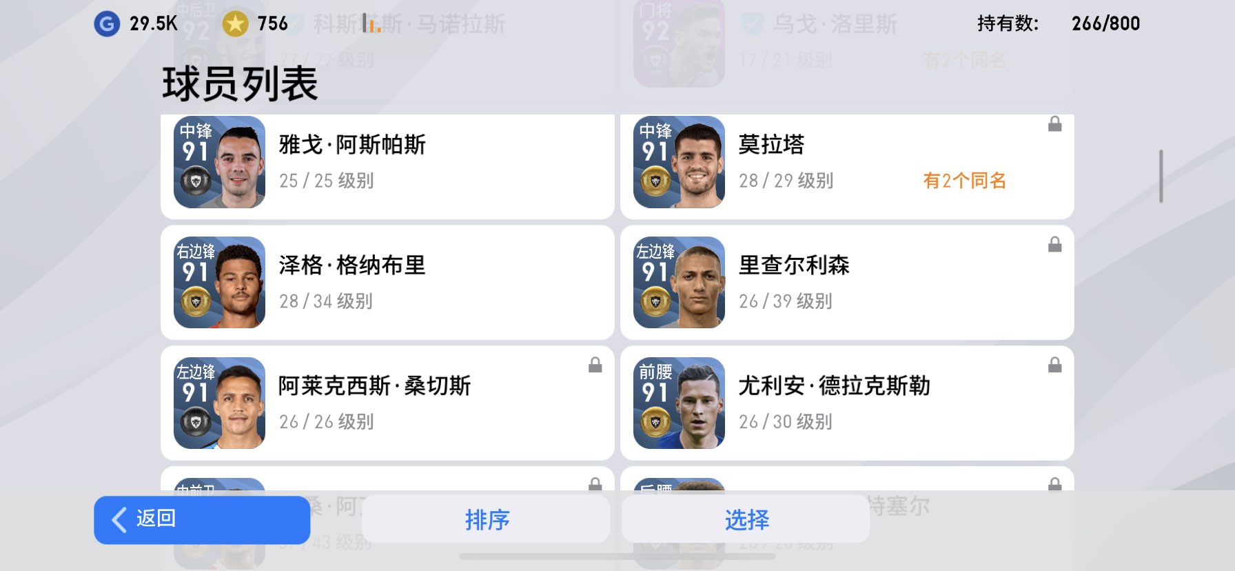This screenshot has height=571, width=1235.
Task: Click the 球员列表 heading
Action: [x=240, y=83]
